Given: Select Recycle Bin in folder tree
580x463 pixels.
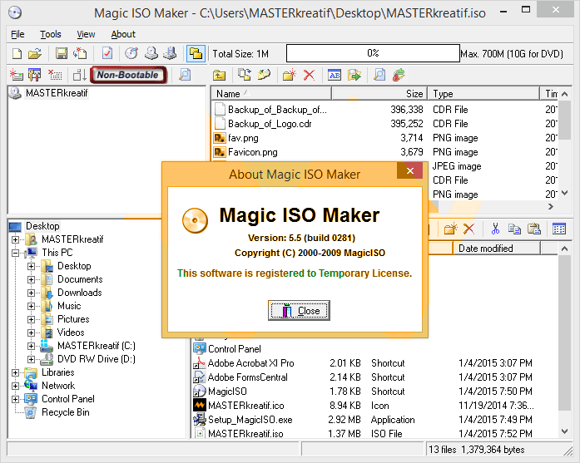Looking at the screenshot, I should pyautogui.click(x=65, y=412).
